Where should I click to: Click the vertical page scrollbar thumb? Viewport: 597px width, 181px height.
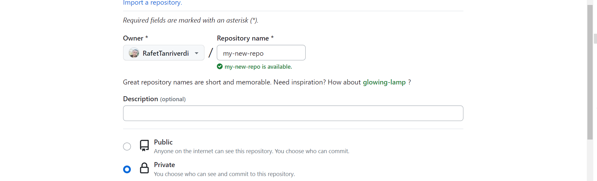point(590,72)
